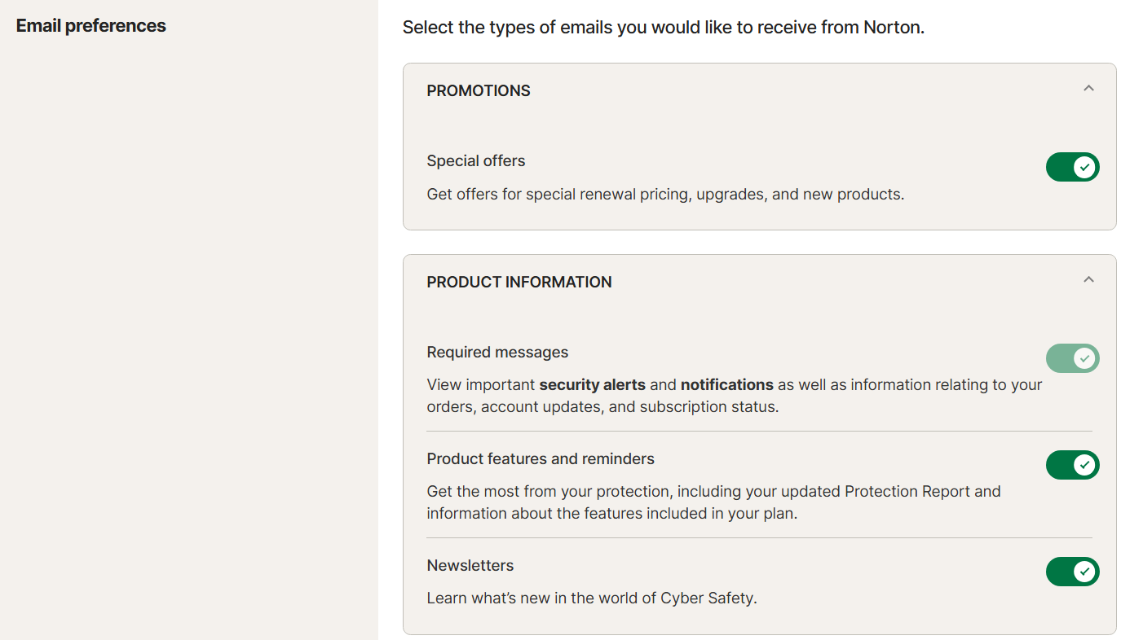Click the orders and account updates description
This screenshot has height=640, width=1121.
(602, 406)
